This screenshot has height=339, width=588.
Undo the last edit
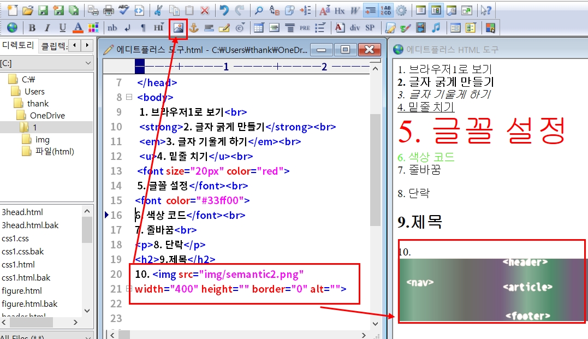click(x=224, y=10)
